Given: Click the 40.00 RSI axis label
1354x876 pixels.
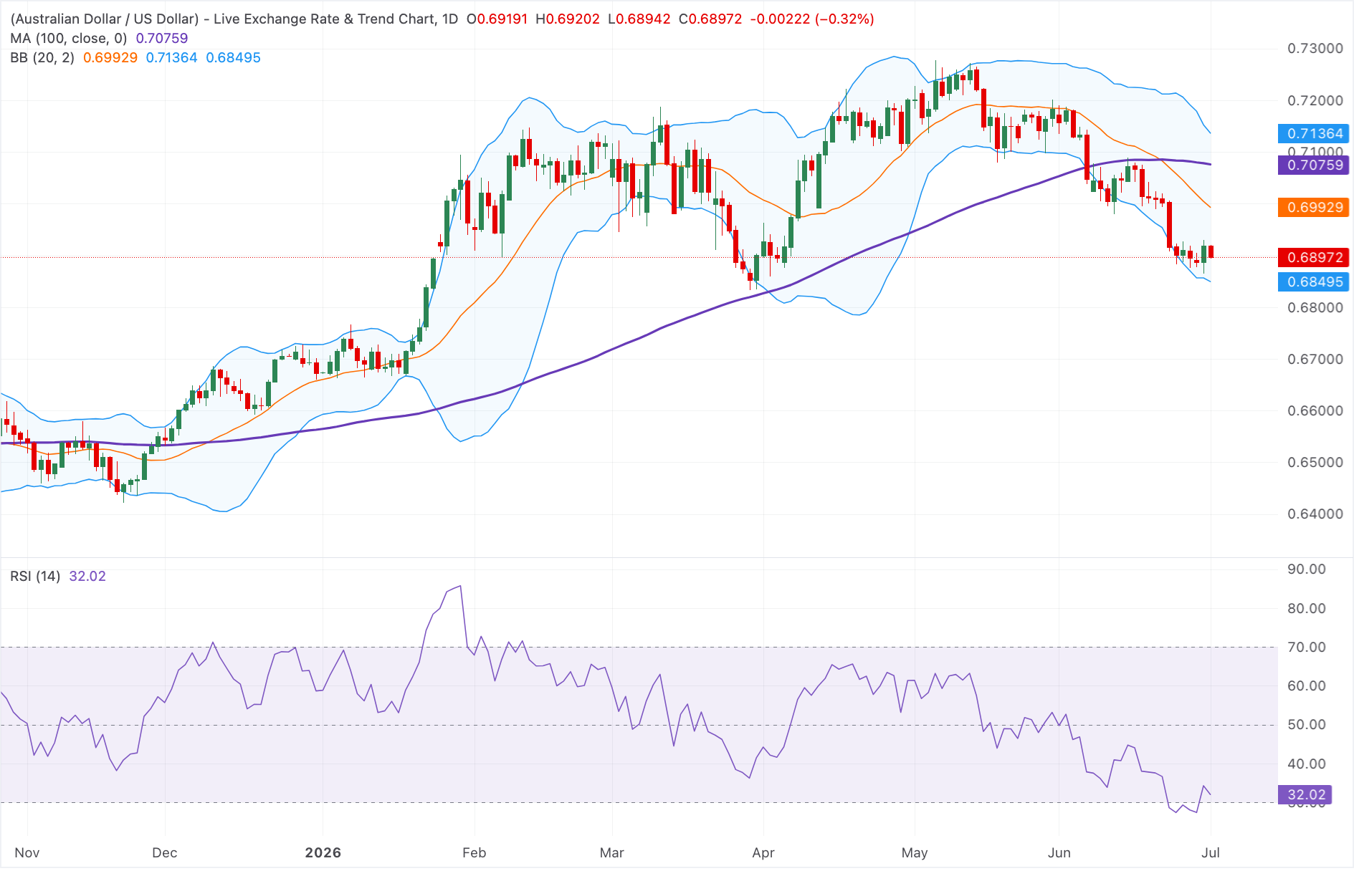Looking at the screenshot, I should 1307,764.
